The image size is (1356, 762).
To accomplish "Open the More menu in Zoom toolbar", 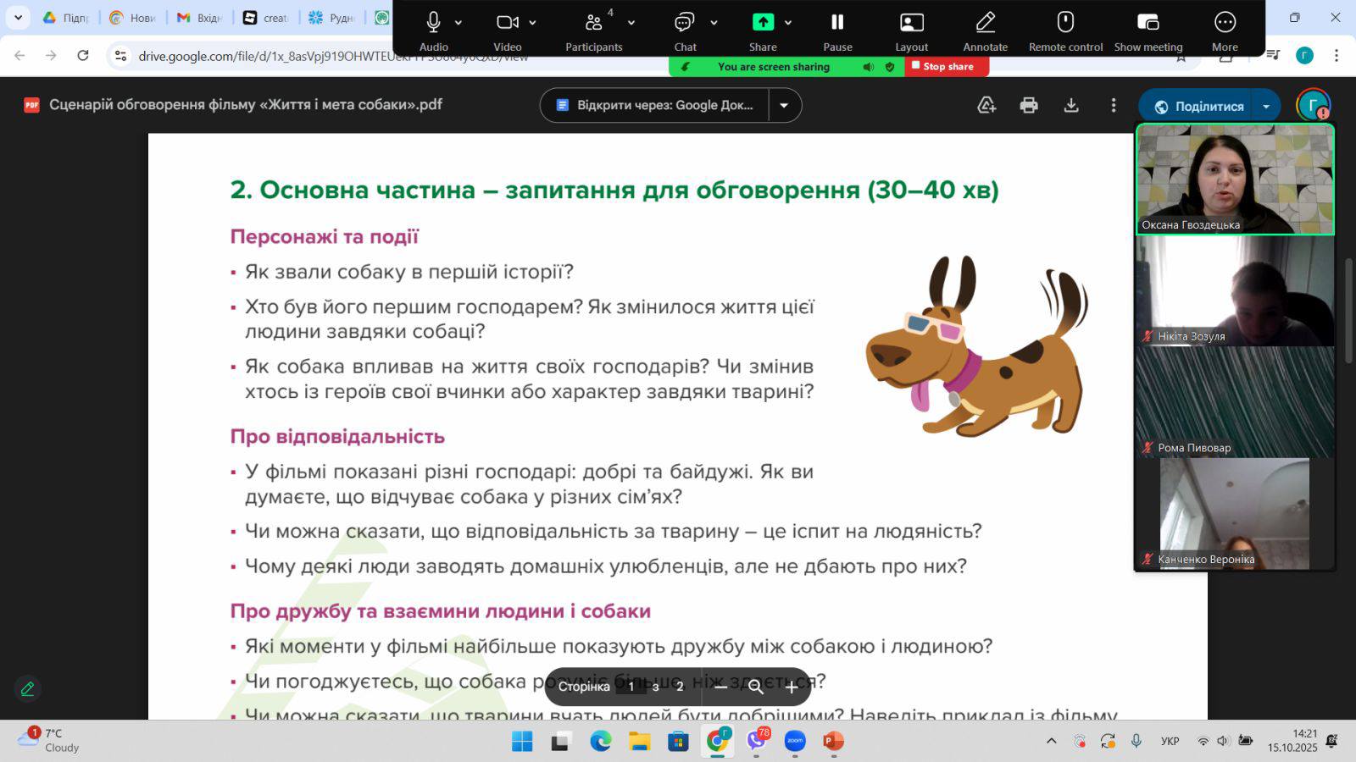I will (1225, 23).
